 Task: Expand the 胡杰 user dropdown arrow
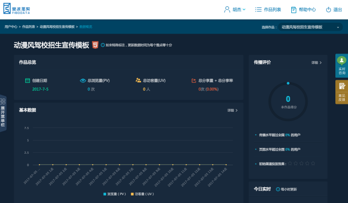[244, 9]
